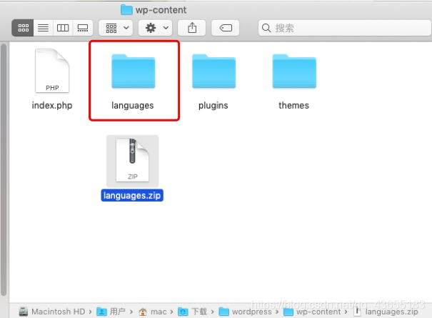The image size is (432, 318).
Task: Switch Finder to gallery view
Action: click(83, 28)
